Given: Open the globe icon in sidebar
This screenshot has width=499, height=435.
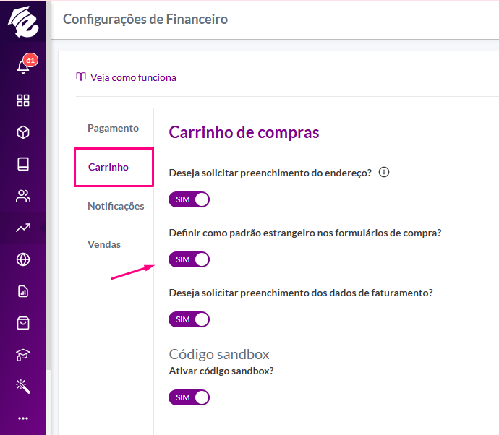Looking at the screenshot, I should [23, 259].
